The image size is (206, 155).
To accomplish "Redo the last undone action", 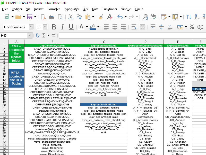I will [x=131, y=17].
